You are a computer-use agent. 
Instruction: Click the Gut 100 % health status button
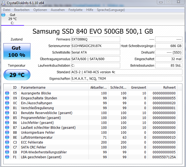(17, 51)
